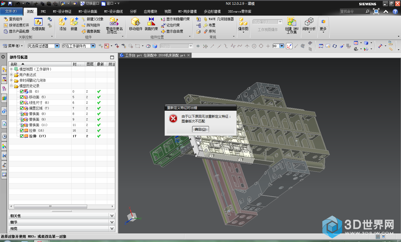This screenshot has height=242, width=401.
Task: Expand the 模型视图 tree node
Action: pyautogui.click(x=11, y=69)
